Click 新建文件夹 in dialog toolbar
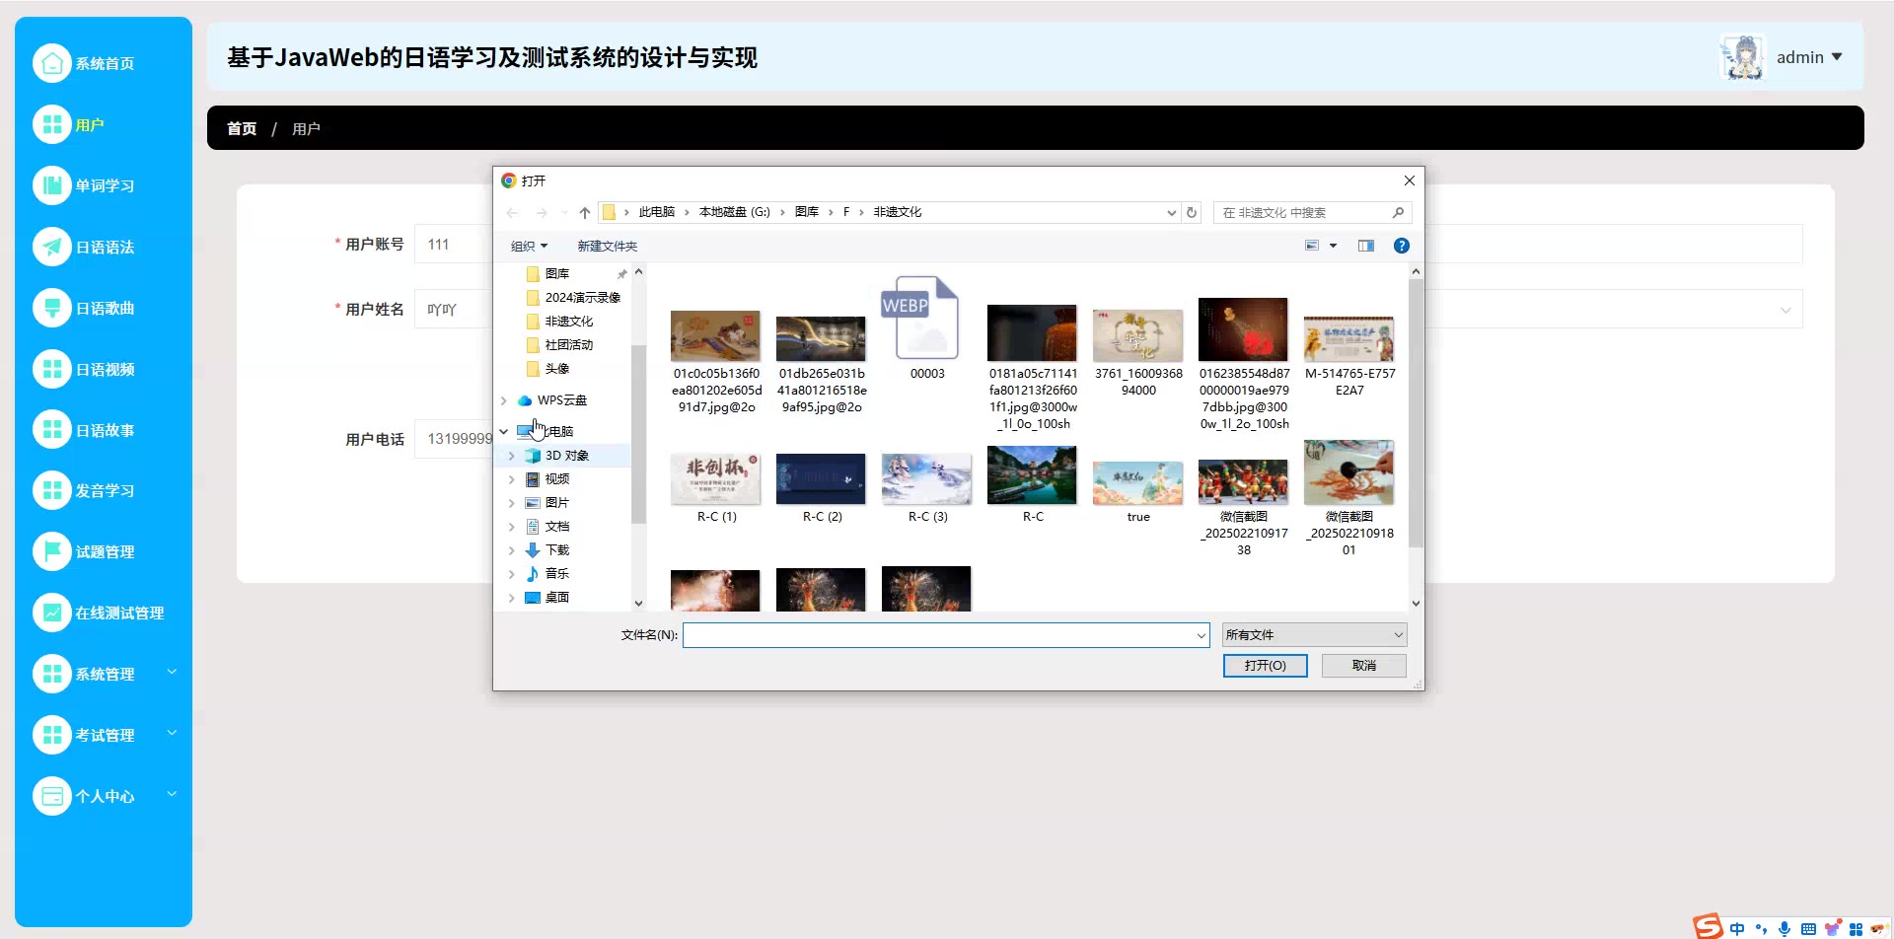 (607, 247)
